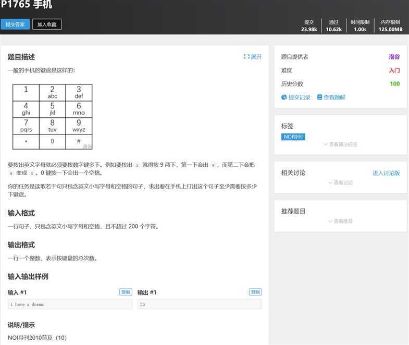The height and width of the screenshot is (345, 409).
Task: Click the 提交 23.98k statistic
Action: (309, 26)
